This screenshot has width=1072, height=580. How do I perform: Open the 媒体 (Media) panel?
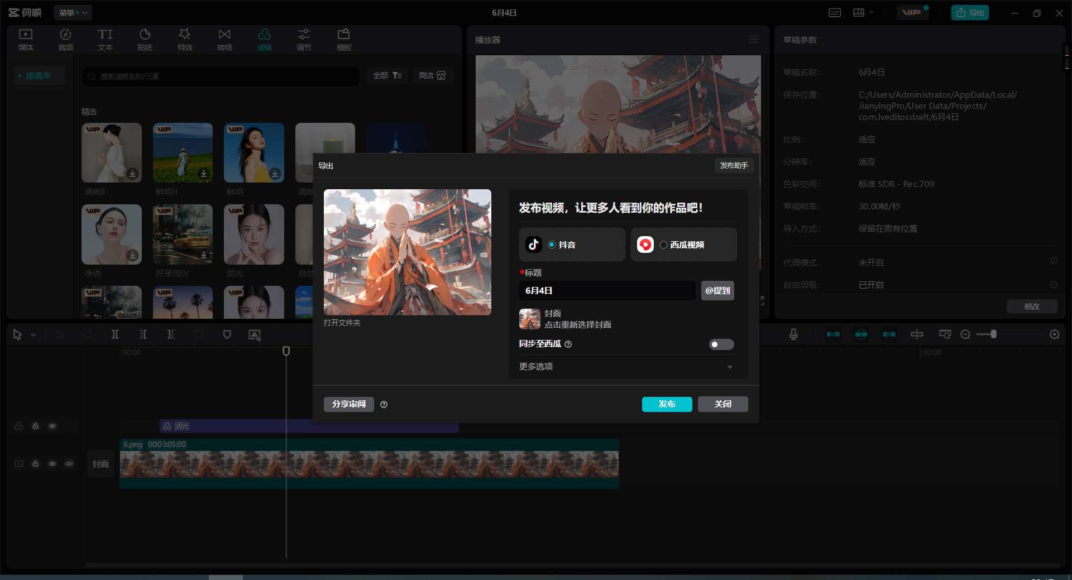[x=25, y=39]
